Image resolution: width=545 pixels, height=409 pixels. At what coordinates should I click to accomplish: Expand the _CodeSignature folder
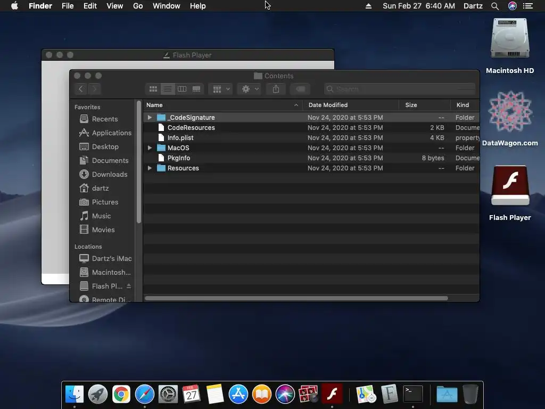click(x=150, y=118)
